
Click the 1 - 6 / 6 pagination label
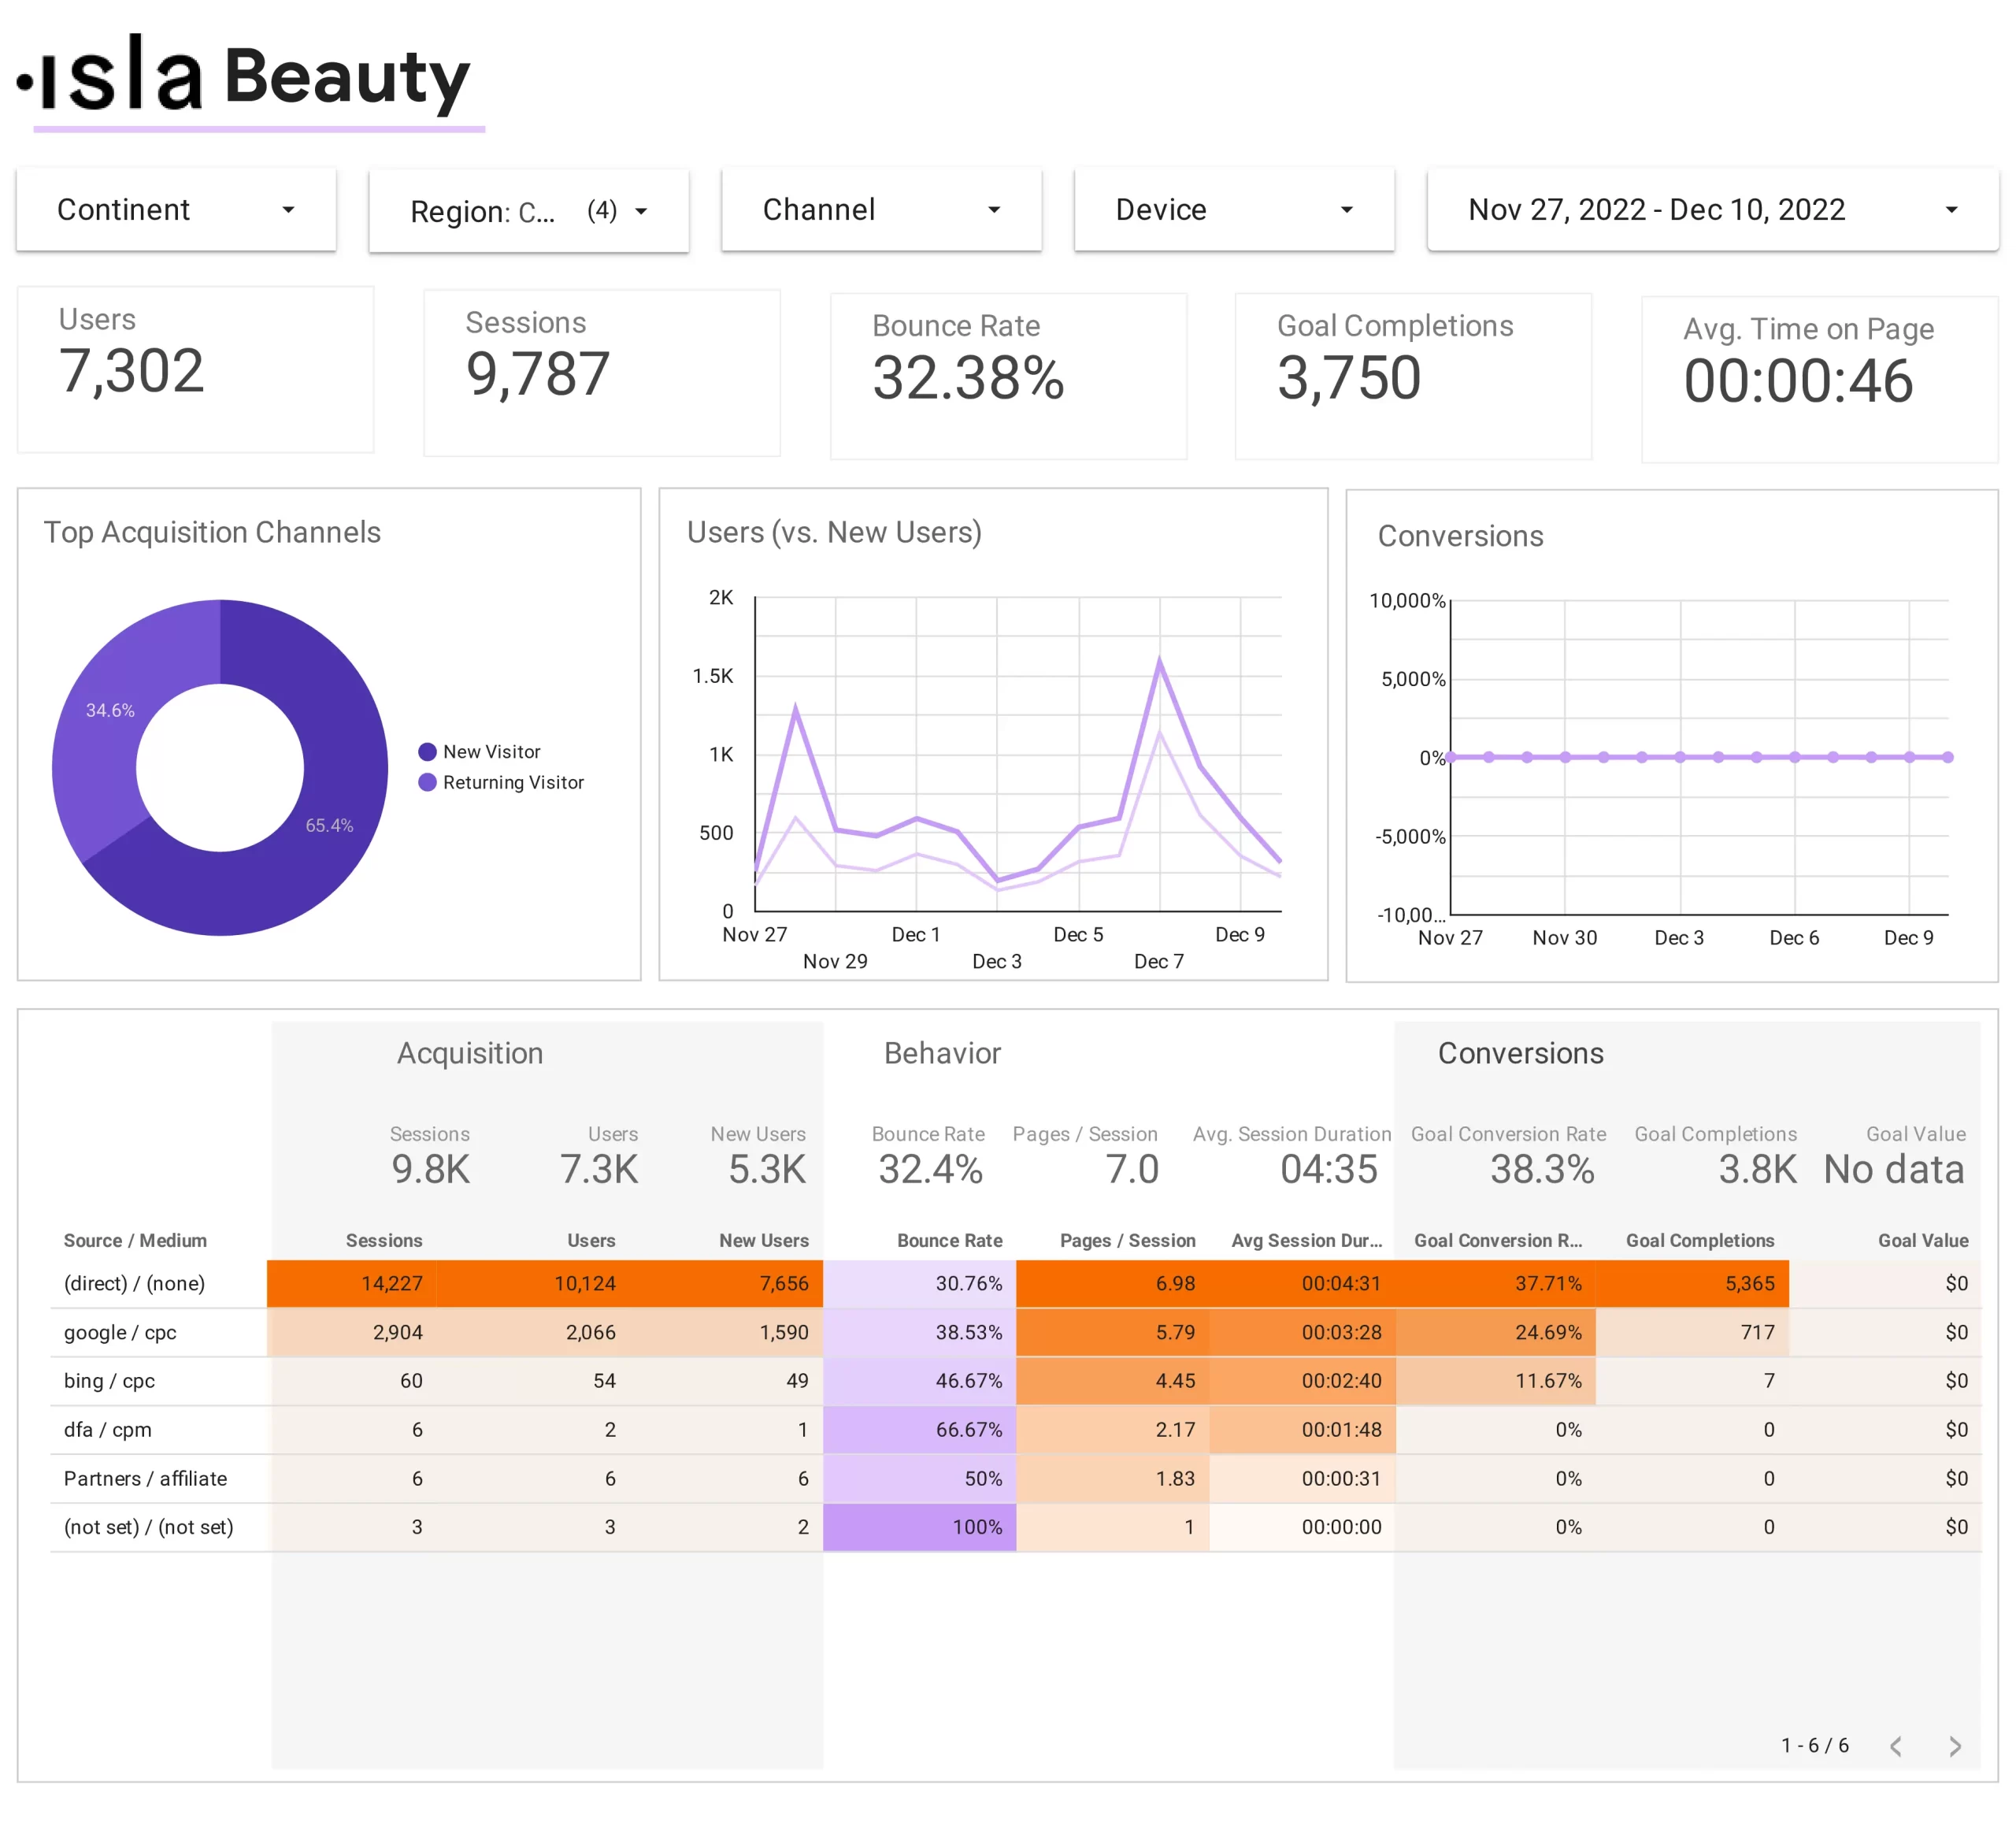[x=1814, y=1746]
